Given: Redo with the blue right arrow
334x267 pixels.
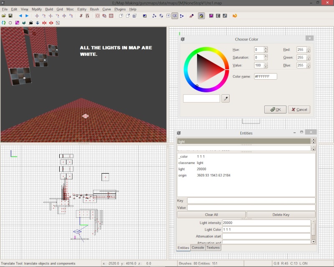Looking at the screenshot, I should pyautogui.click(x=27, y=16).
